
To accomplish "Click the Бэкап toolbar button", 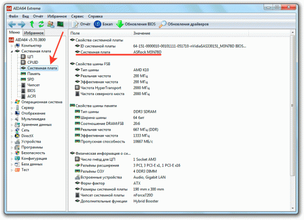I will pyautogui.click(x=103, y=24).
